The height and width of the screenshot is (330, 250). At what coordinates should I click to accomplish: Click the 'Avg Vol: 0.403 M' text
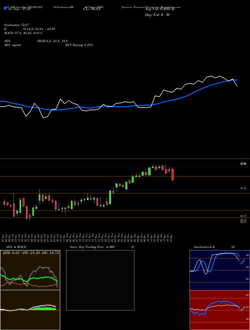(x=159, y=9)
